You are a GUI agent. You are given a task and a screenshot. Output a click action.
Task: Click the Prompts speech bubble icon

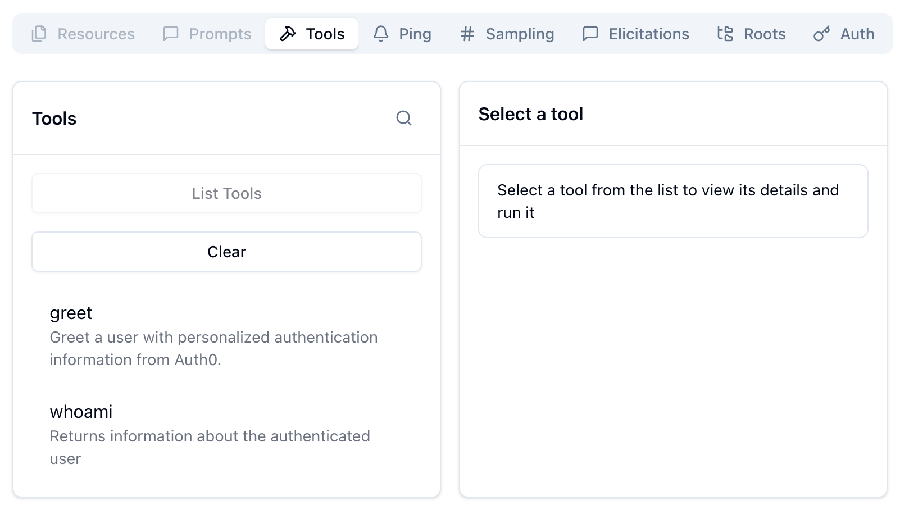click(x=171, y=34)
